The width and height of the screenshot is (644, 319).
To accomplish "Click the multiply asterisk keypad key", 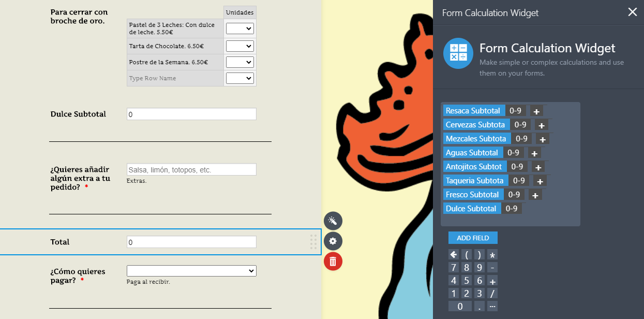I will point(492,254).
